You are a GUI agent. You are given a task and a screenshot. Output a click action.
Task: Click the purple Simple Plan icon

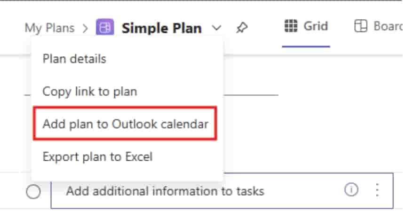pos(104,28)
